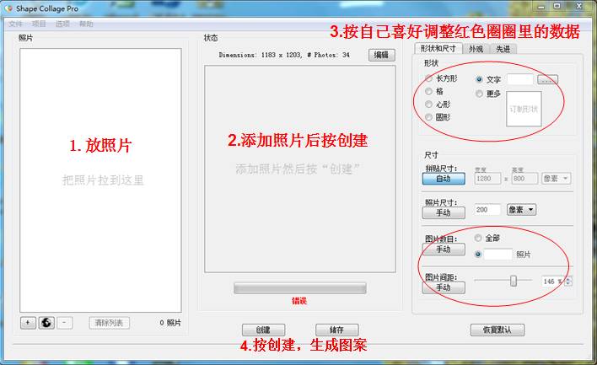The width and height of the screenshot is (597, 365).
Task: Open the 帮助 menu
Action: click(x=86, y=24)
